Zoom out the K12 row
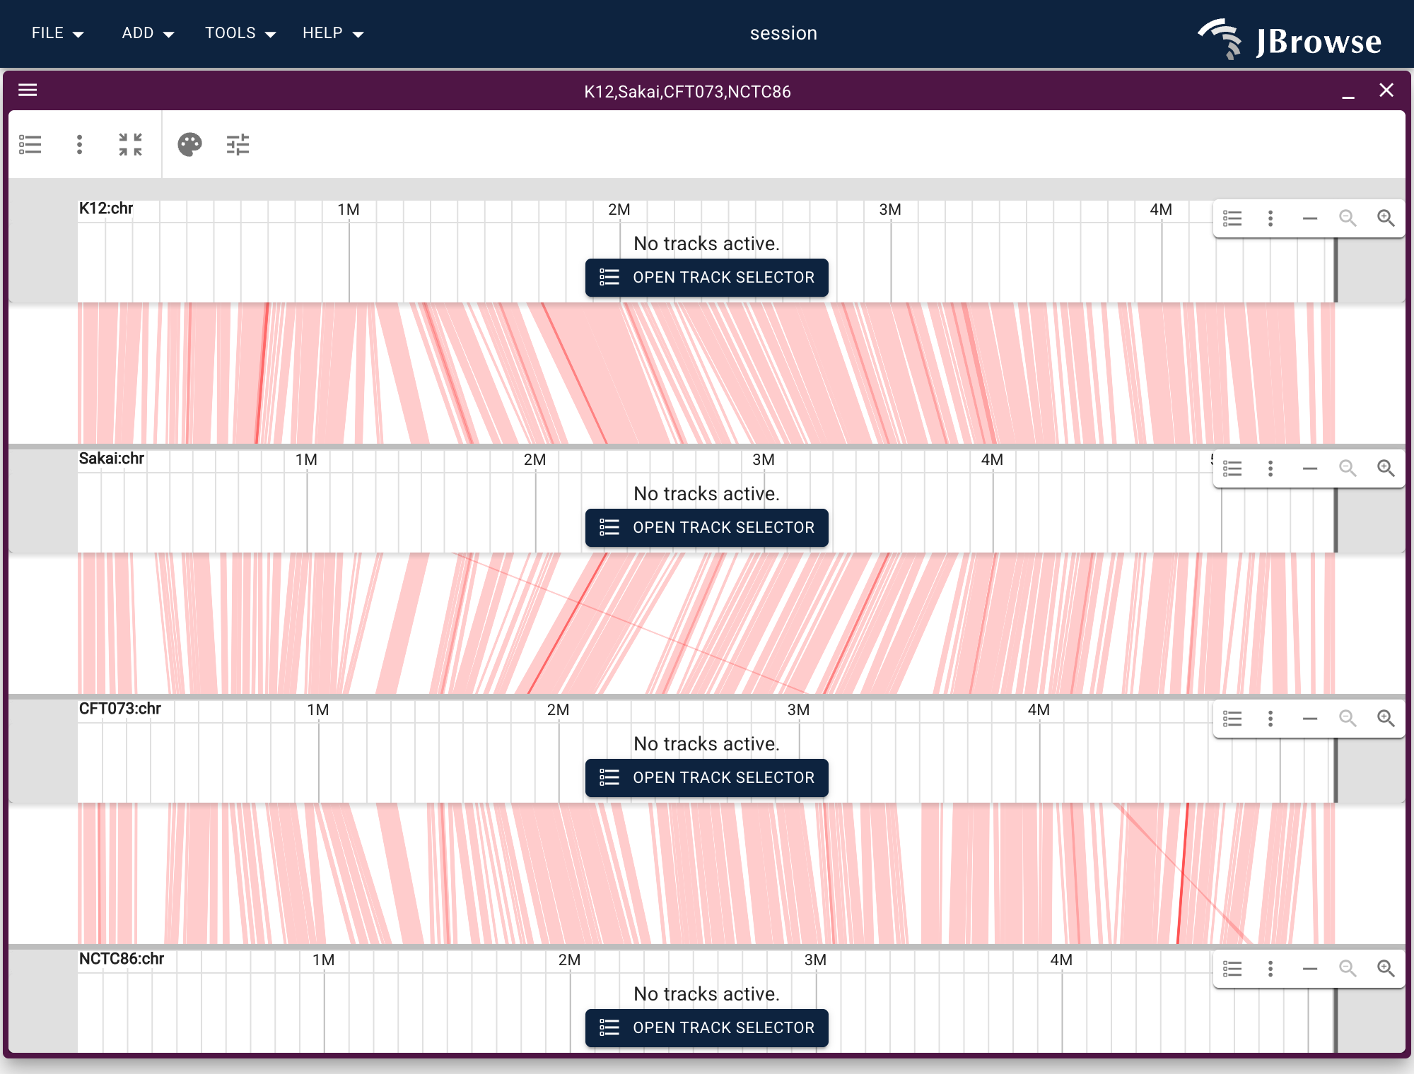Image resolution: width=1414 pixels, height=1074 pixels. (1348, 218)
